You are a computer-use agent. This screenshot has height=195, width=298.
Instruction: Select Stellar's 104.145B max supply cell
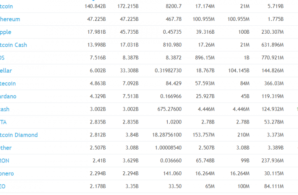click(239, 71)
